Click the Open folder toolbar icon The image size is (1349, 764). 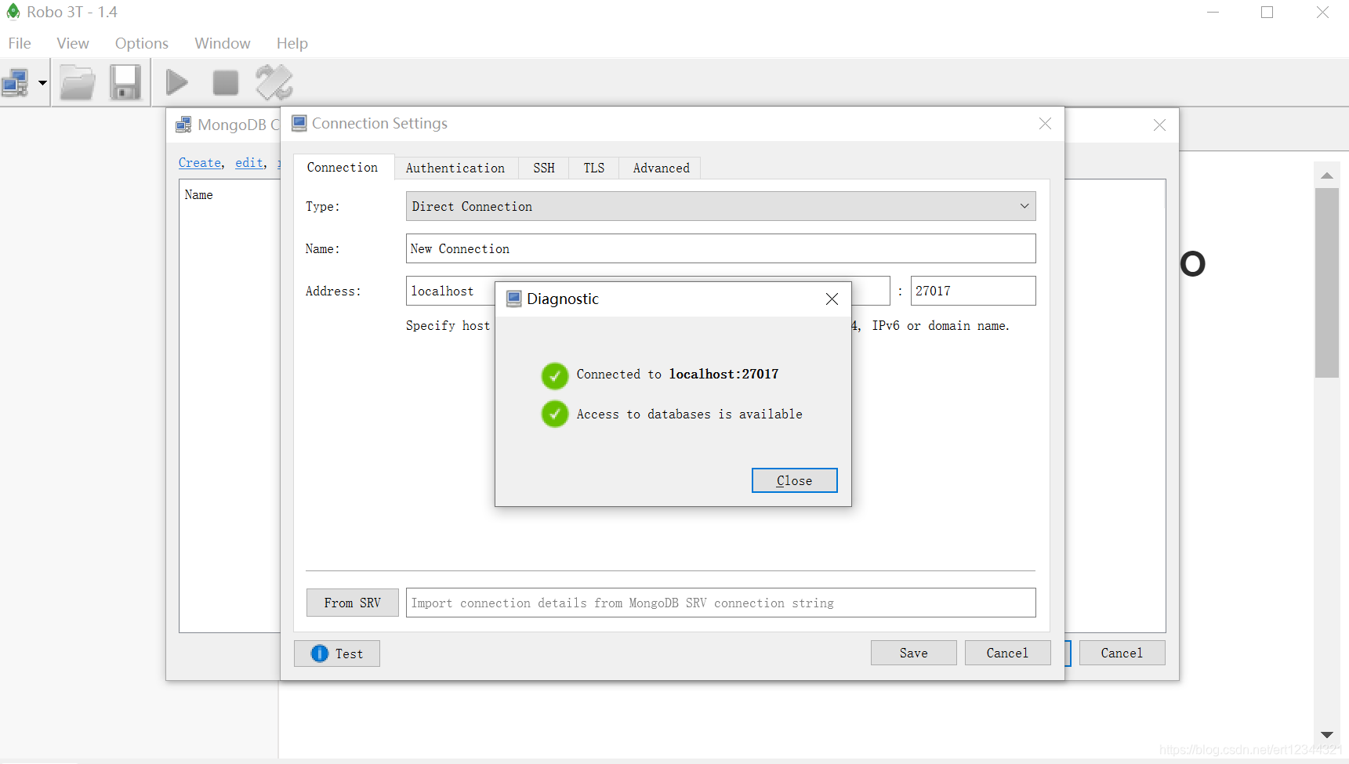pos(78,82)
